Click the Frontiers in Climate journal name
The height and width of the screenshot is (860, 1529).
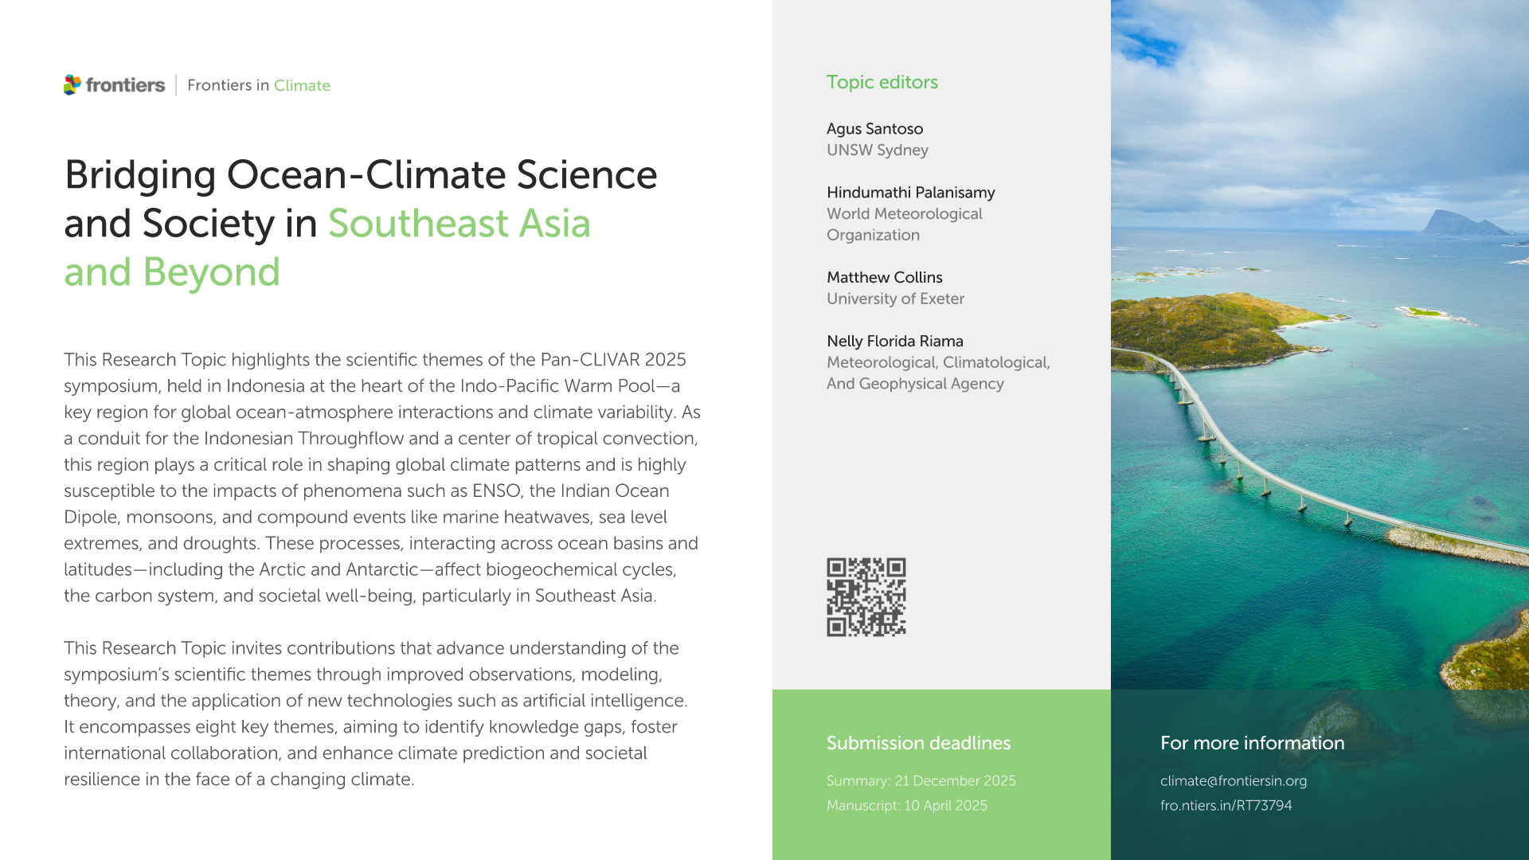point(258,85)
